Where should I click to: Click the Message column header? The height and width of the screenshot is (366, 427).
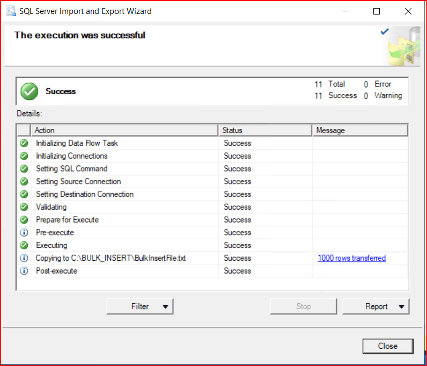[359, 130]
